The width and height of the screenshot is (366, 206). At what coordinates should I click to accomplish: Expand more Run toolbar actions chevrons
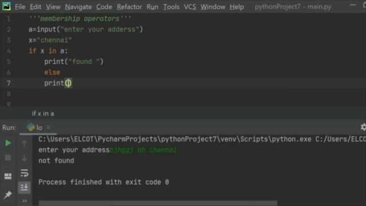tap(24, 201)
